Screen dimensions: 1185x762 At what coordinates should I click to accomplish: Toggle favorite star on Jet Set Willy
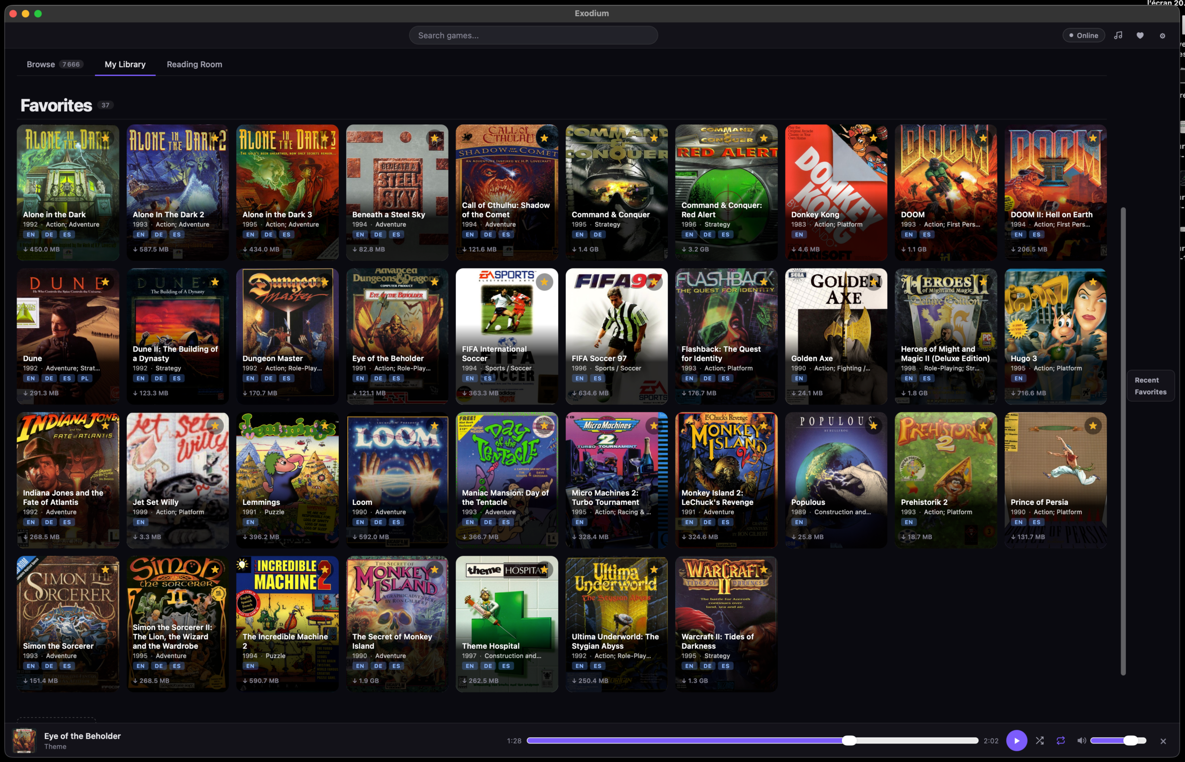[x=215, y=426]
